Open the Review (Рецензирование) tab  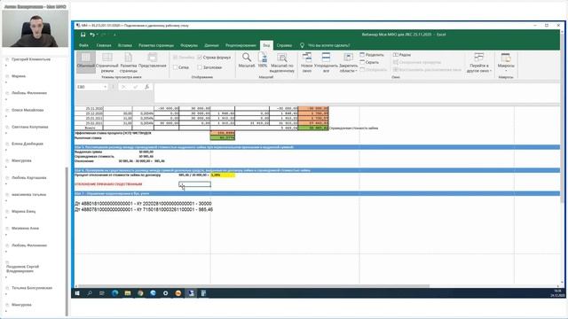click(x=241, y=45)
